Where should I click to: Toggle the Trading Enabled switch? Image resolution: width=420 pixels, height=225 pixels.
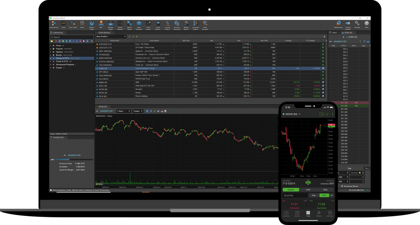click(x=348, y=25)
